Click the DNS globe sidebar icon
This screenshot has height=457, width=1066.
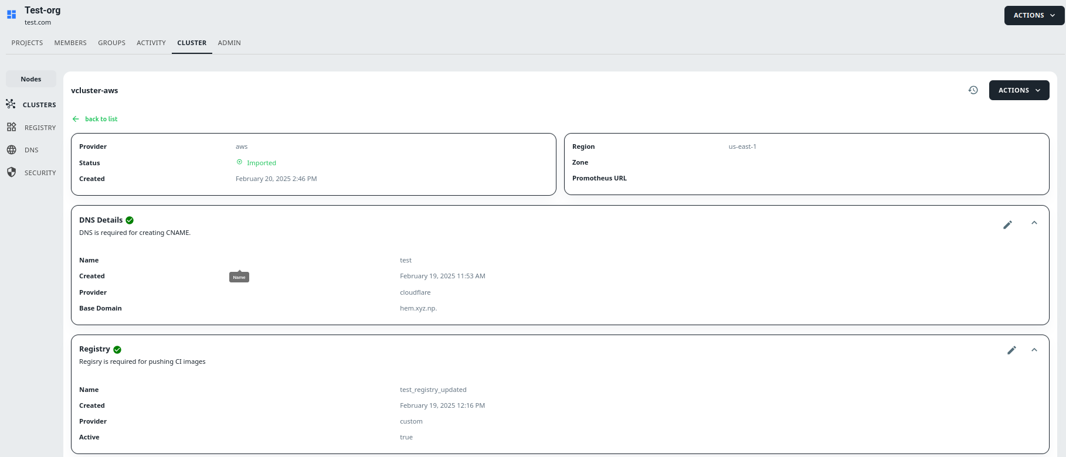[12, 150]
